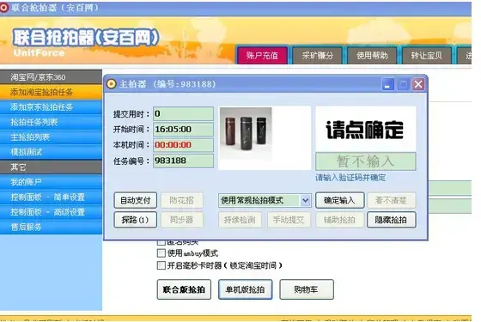
Task: Open 我的账户 in sidebar
Action: pyautogui.click(x=51, y=182)
